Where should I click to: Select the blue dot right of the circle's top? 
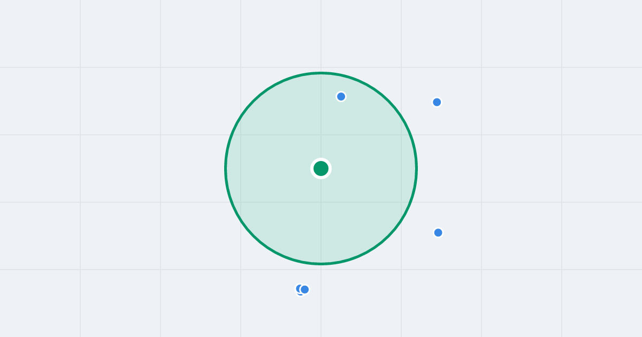437,102
